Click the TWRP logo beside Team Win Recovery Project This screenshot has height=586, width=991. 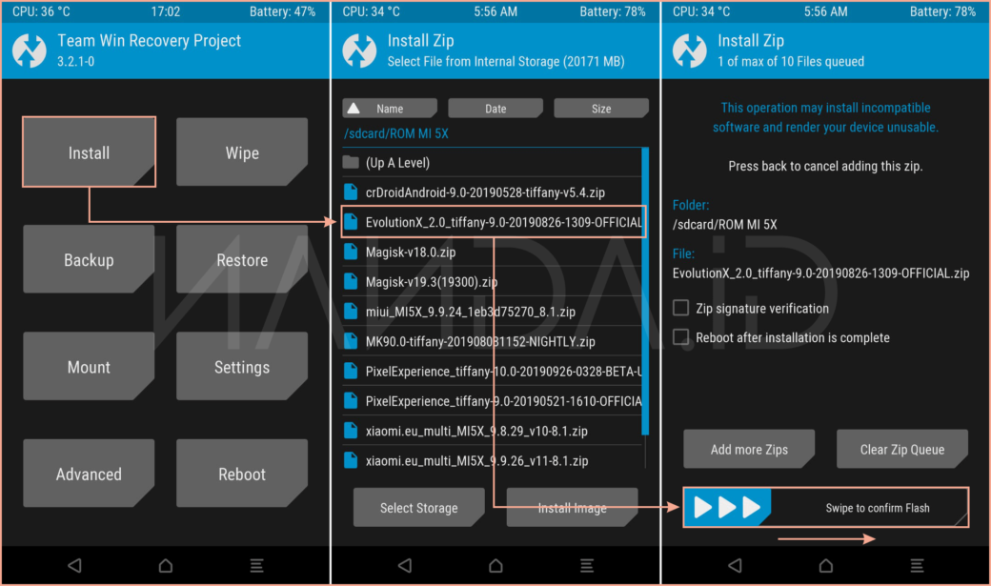(29, 51)
